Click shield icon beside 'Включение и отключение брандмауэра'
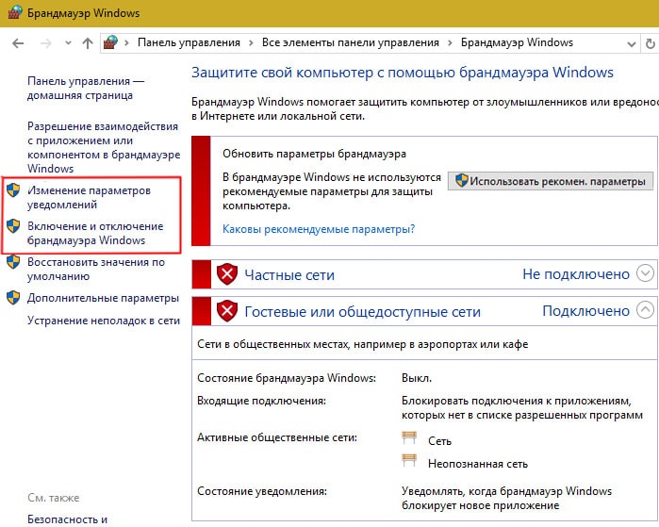The image size is (659, 527). tap(13, 226)
